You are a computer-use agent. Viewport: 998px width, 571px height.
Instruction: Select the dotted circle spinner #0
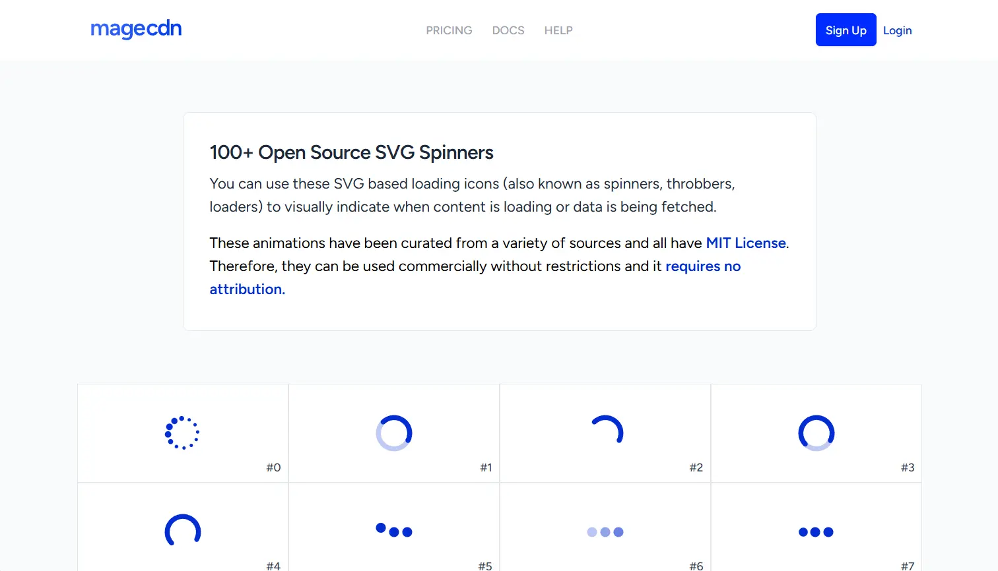[x=183, y=433]
